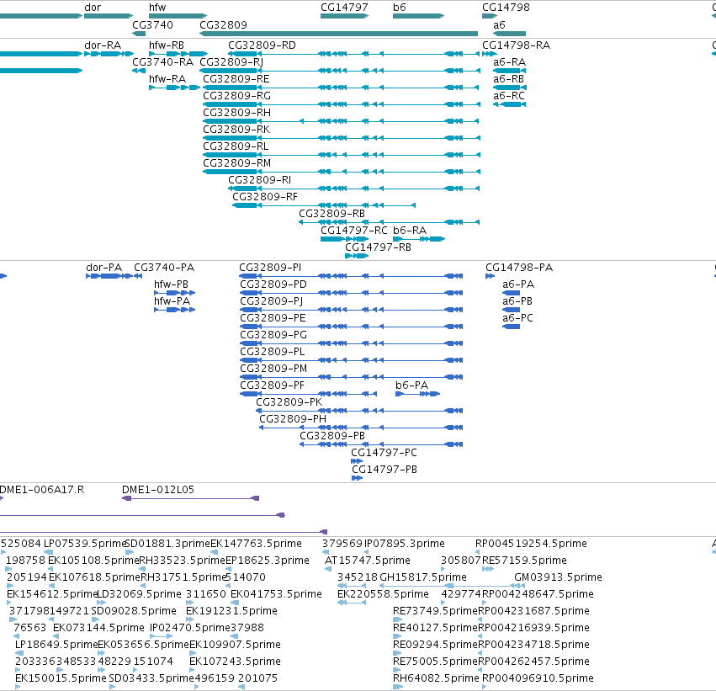Screen dimensions: 716x691
Task: Select EST GH15817.5prime
Action: 423,577
